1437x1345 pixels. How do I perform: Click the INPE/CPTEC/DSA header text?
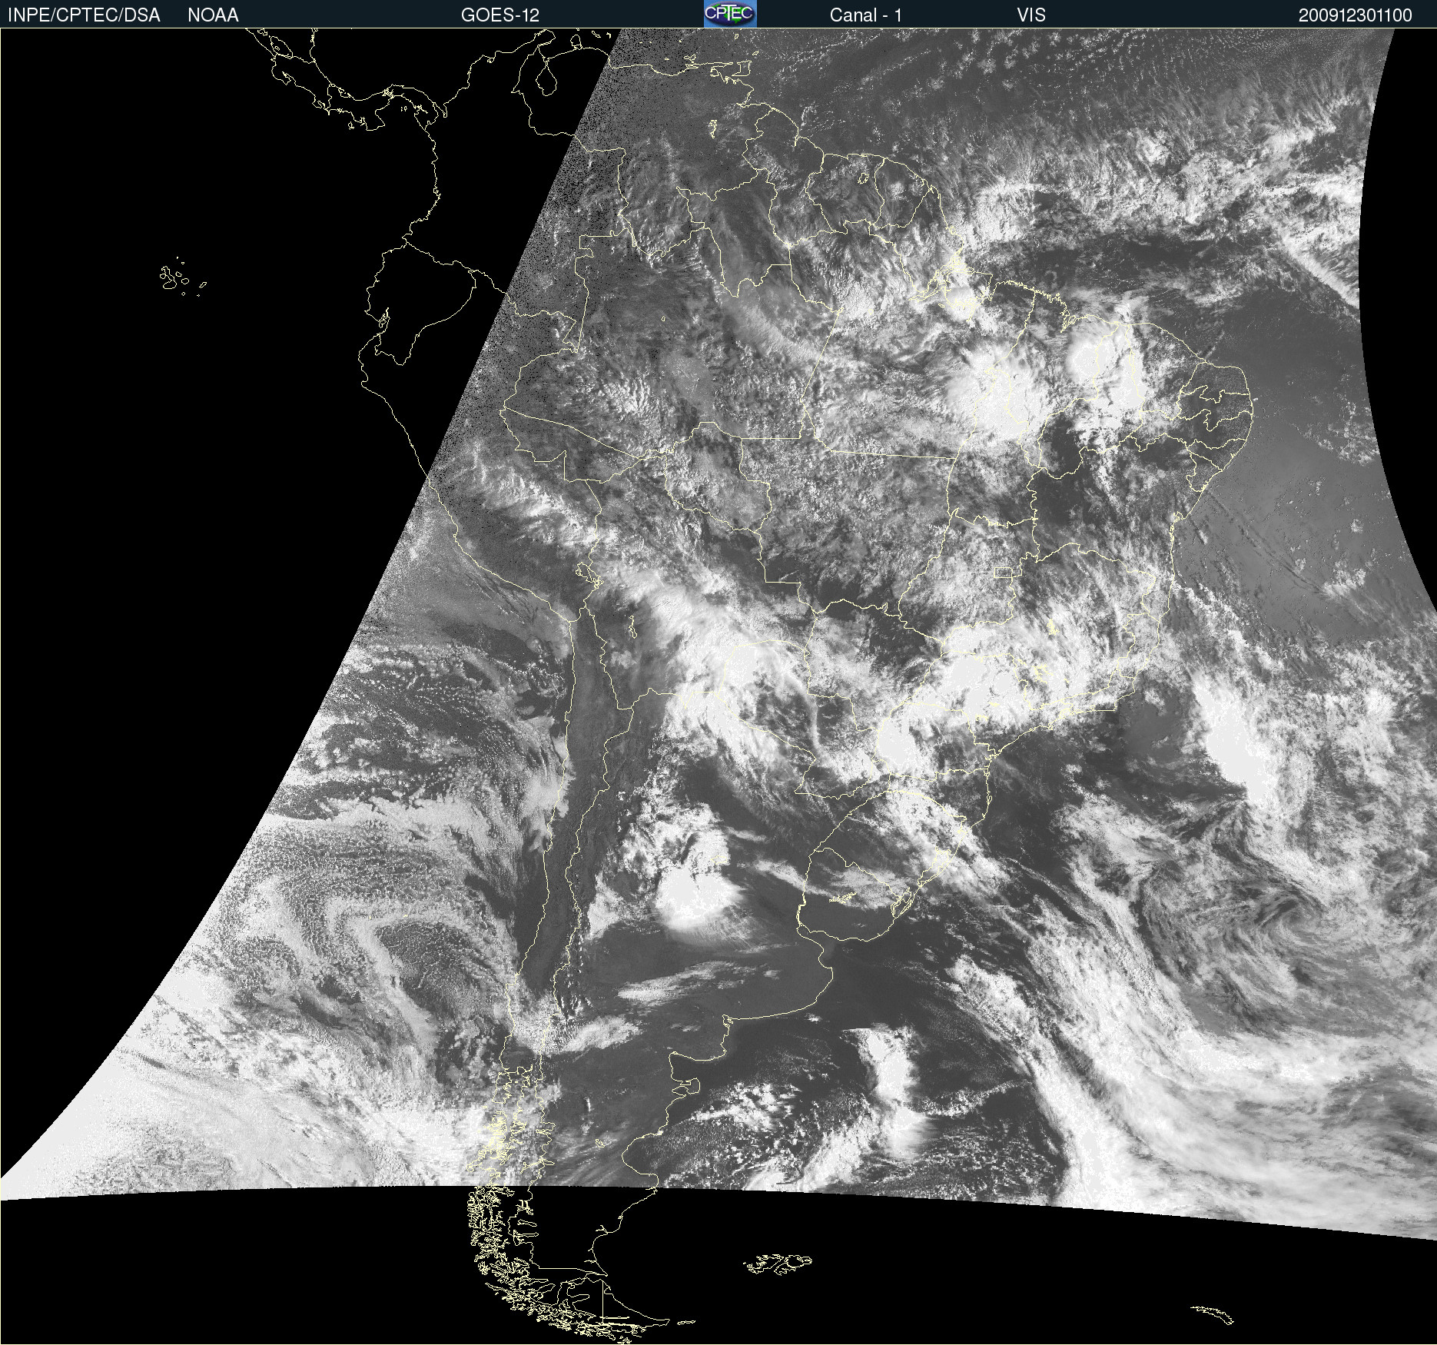coord(84,15)
